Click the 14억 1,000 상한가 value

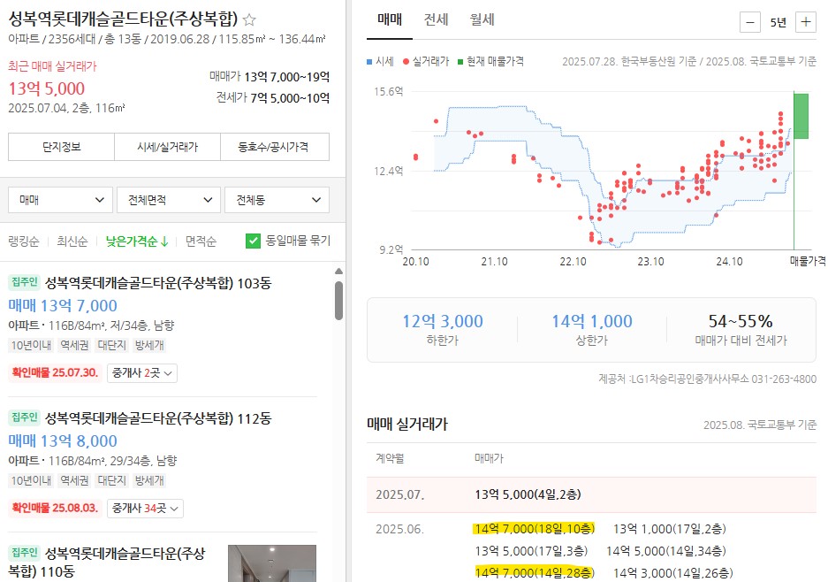592,321
